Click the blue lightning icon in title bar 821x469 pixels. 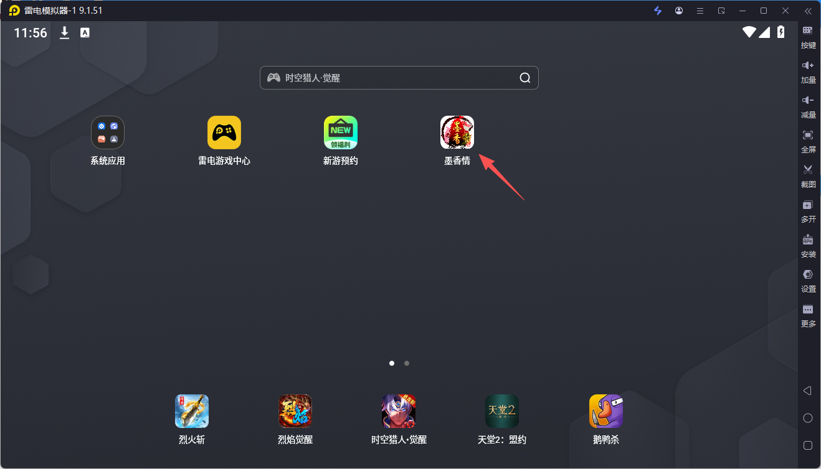click(658, 11)
